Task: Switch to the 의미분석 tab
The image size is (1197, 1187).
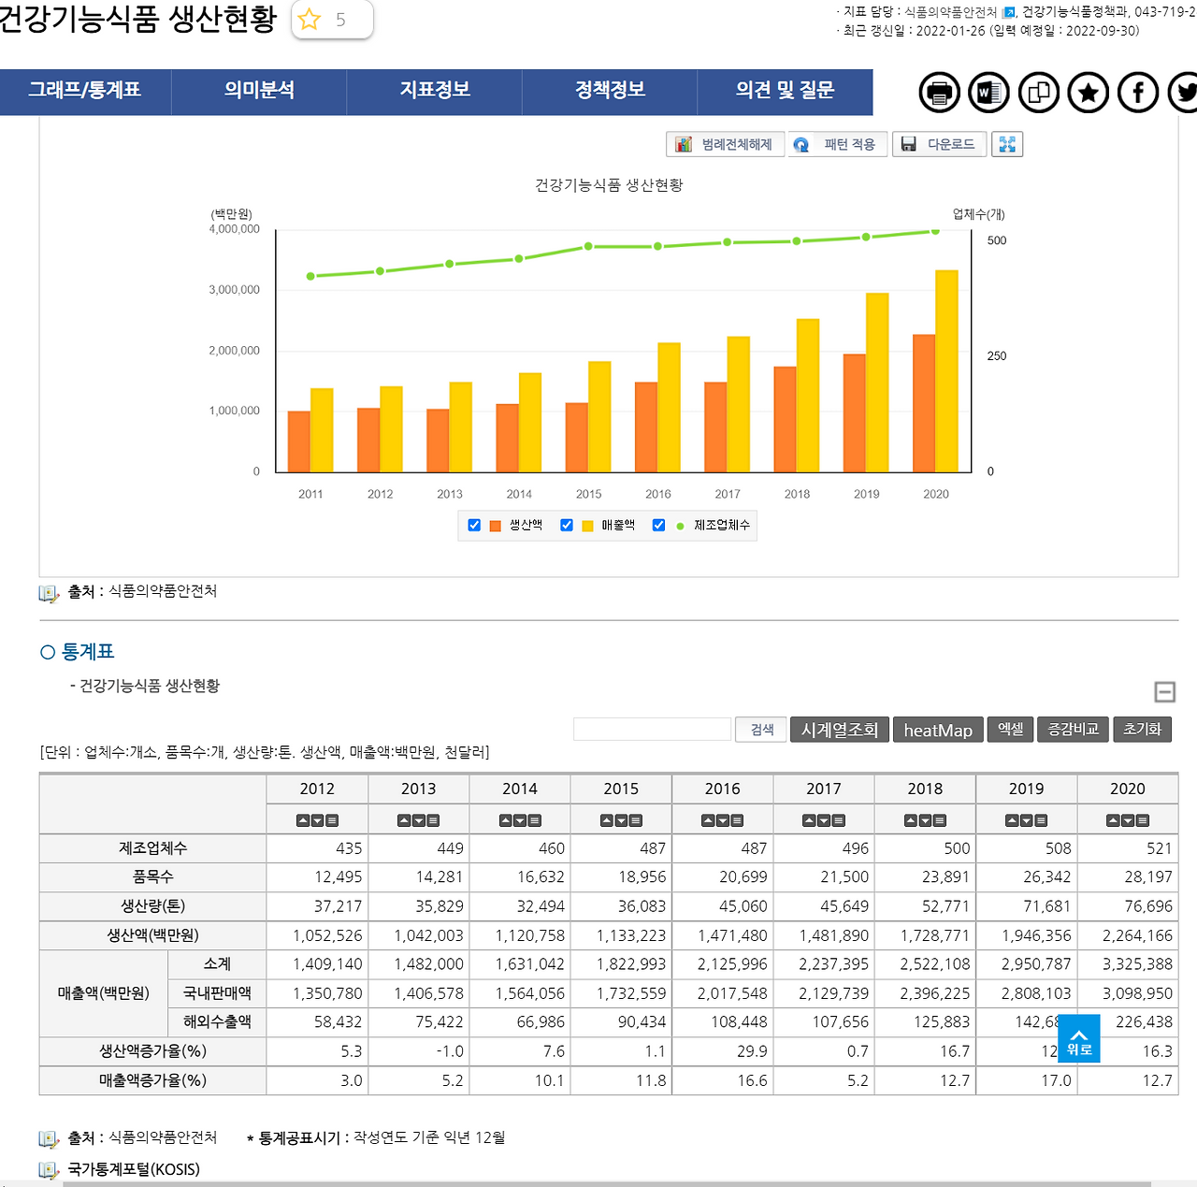Action: pos(259,91)
